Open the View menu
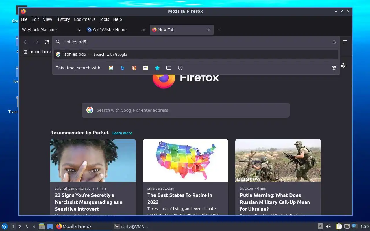Image resolution: width=370 pixels, height=231 pixels. coord(47,19)
